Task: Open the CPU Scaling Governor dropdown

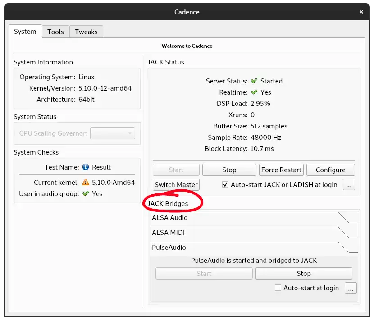Action: (x=113, y=133)
